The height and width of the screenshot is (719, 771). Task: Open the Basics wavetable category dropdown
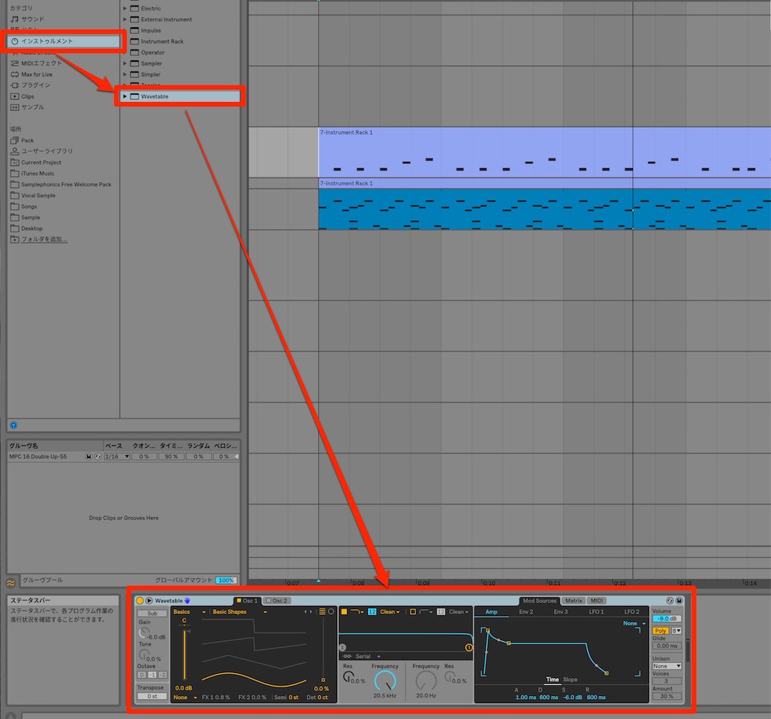tap(189, 612)
